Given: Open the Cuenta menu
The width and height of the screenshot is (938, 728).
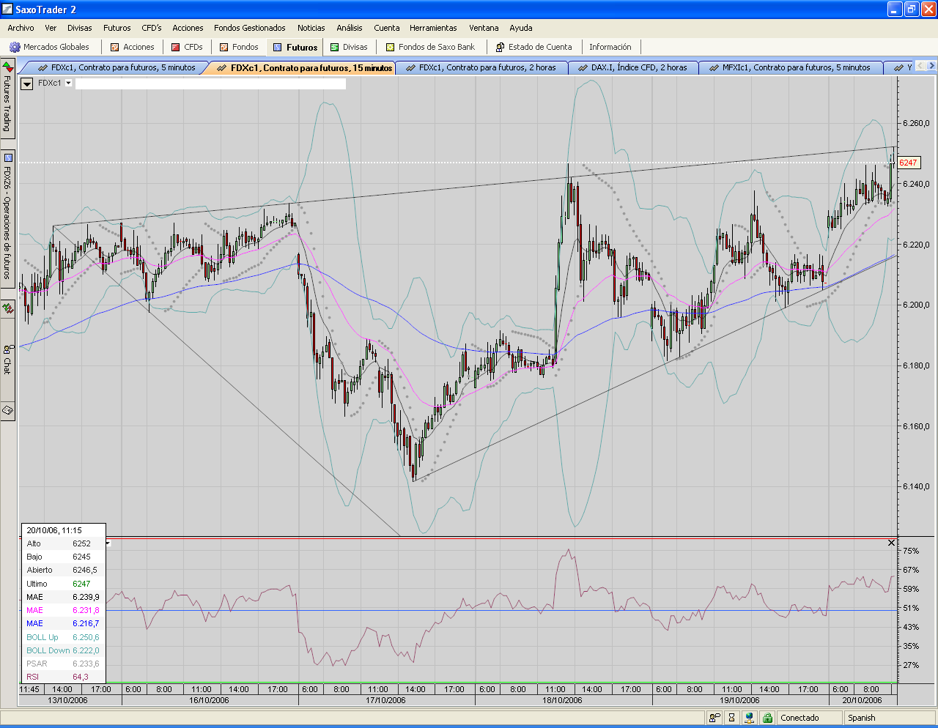Looking at the screenshot, I should point(387,28).
